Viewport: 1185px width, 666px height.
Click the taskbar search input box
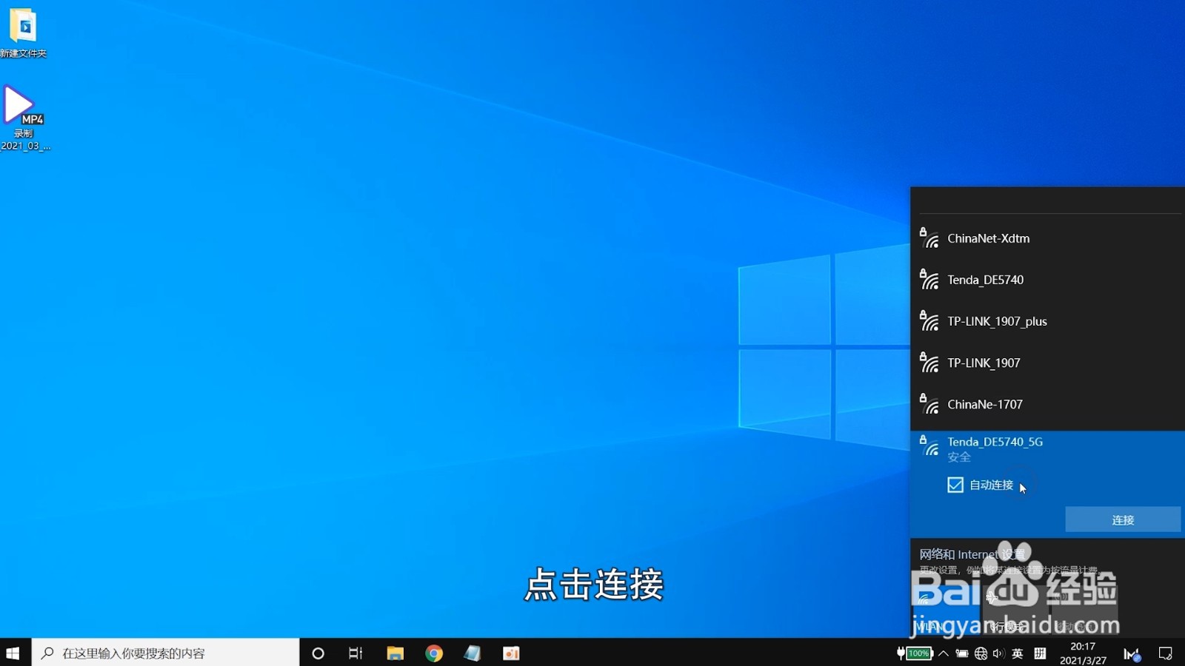(x=163, y=653)
